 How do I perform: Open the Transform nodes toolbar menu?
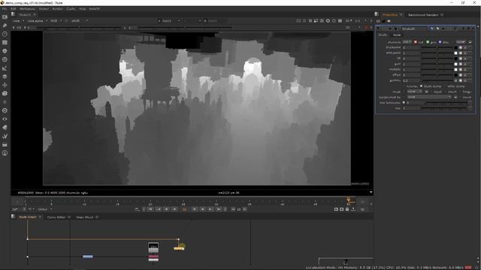[x=5, y=85]
